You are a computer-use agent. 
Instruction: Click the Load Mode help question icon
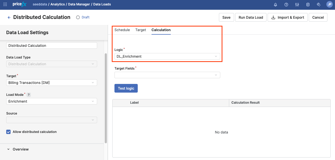pos(29,95)
